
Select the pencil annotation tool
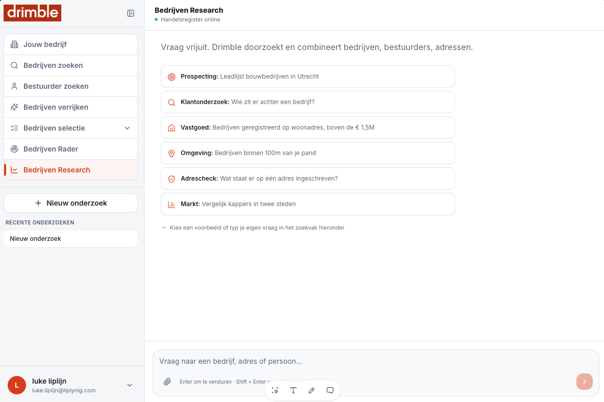click(311, 390)
